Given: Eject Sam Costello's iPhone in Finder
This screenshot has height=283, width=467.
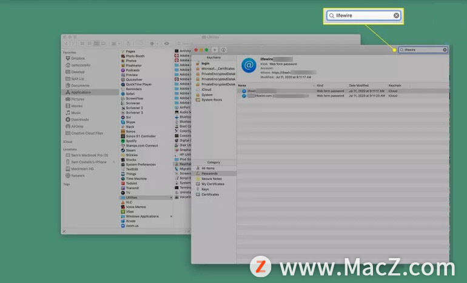Looking at the screenshot, I should pyautogui.click(x=114, y=162).
